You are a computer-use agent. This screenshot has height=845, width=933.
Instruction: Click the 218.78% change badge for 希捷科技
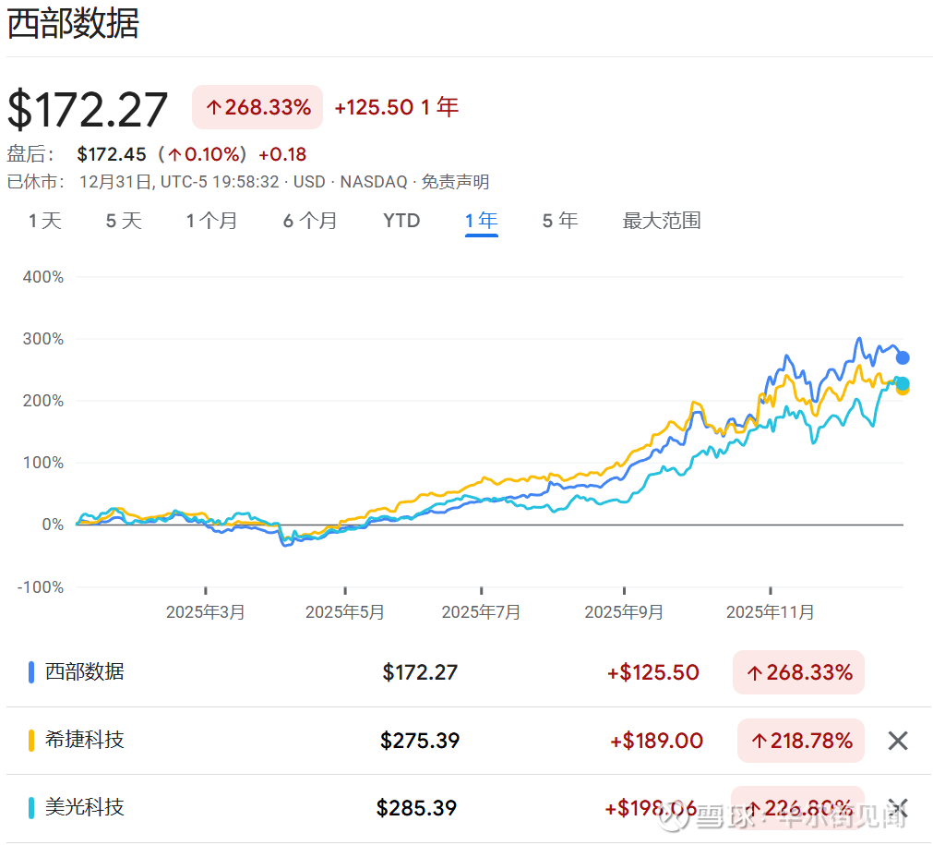[800, 741]
